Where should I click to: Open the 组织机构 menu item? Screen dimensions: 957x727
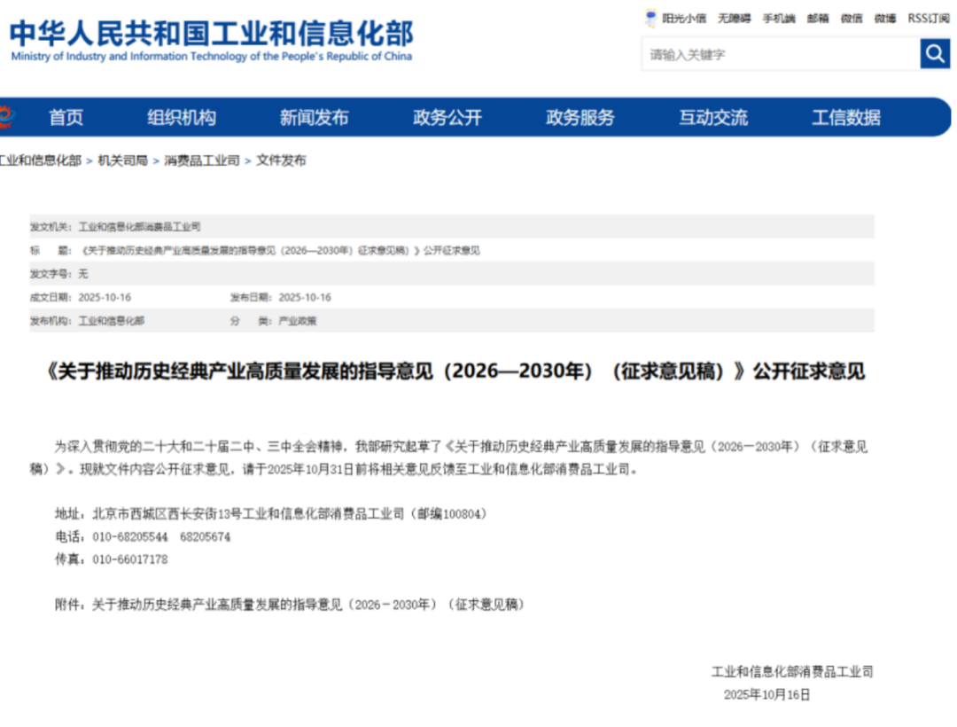181,118
